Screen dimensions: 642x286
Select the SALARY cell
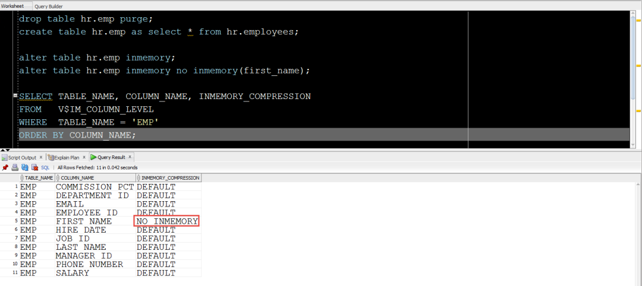coord(95,273)
